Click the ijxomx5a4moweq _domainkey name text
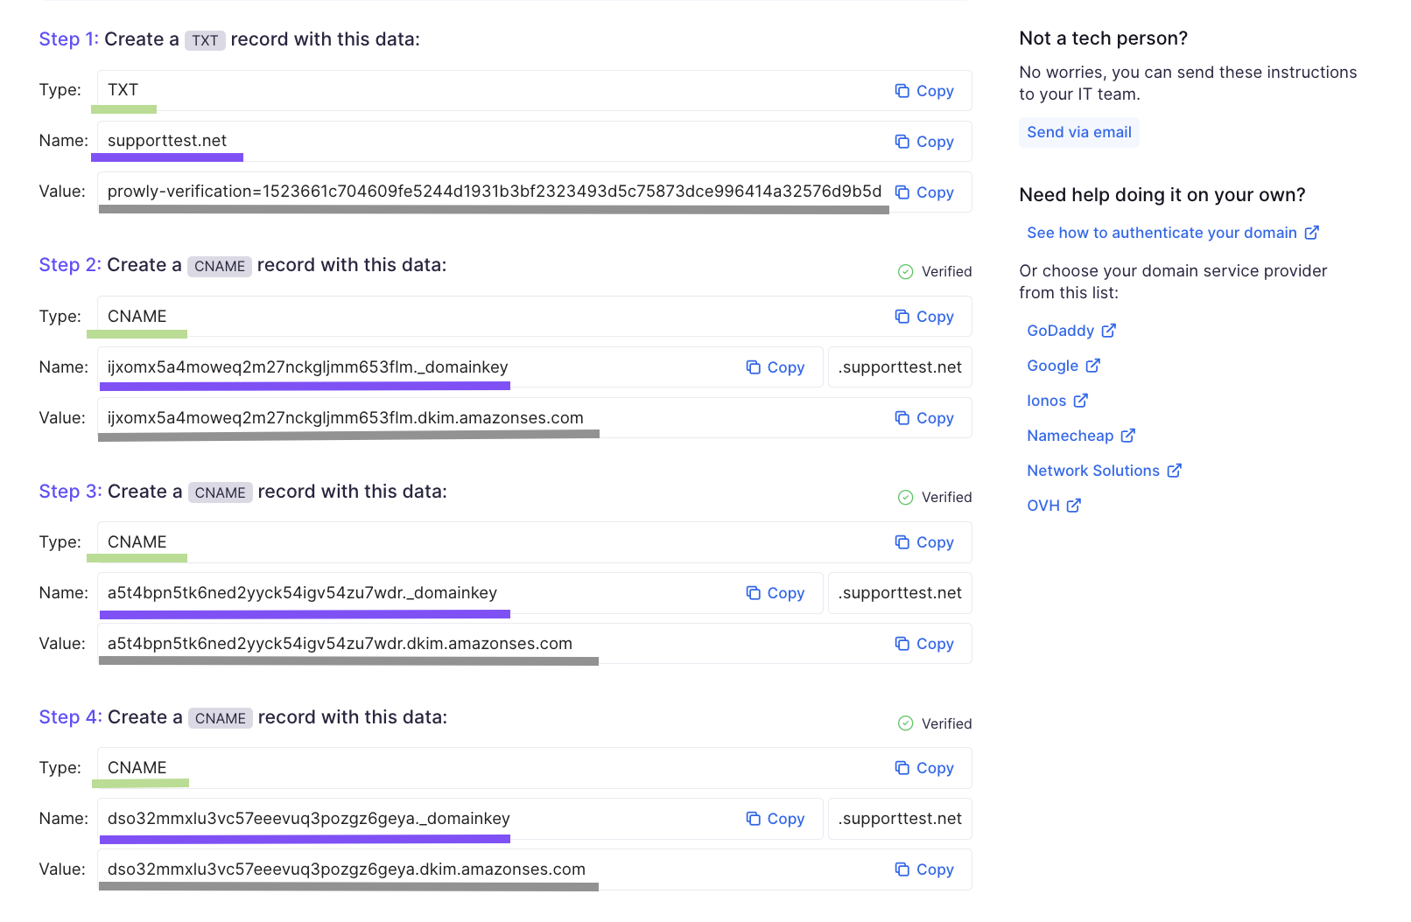1411x922 pixels. (307, 367)
